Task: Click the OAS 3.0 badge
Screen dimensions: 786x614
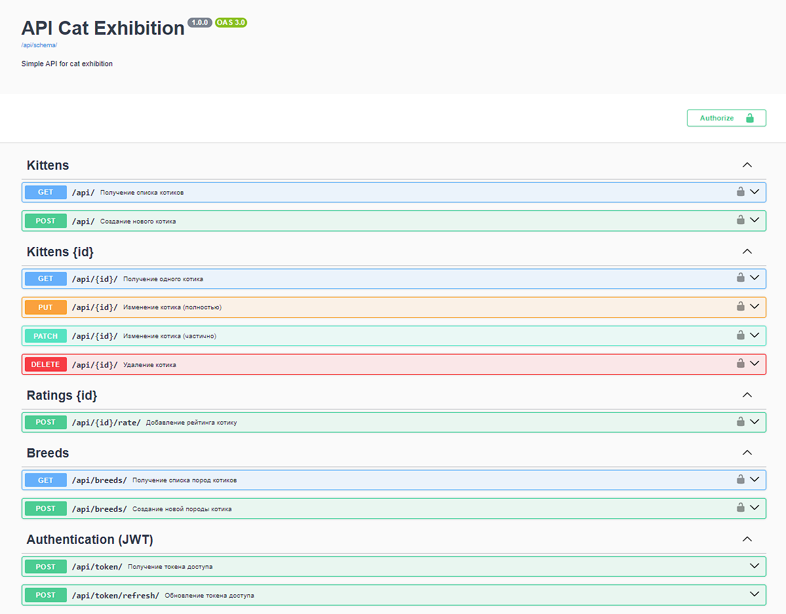Action: [x=231, y=22]
